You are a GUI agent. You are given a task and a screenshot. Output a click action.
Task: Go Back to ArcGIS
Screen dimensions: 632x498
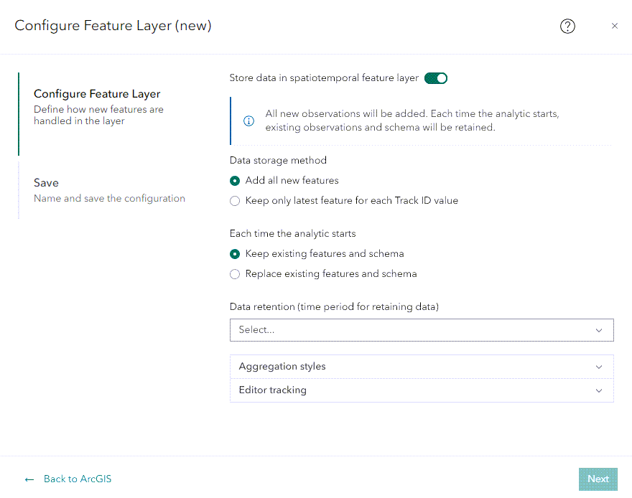tap(76, 479)
